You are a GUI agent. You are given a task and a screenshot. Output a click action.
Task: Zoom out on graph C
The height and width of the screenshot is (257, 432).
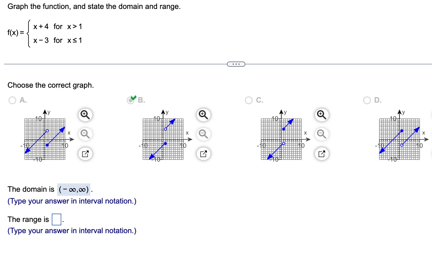tap(322, 134)
